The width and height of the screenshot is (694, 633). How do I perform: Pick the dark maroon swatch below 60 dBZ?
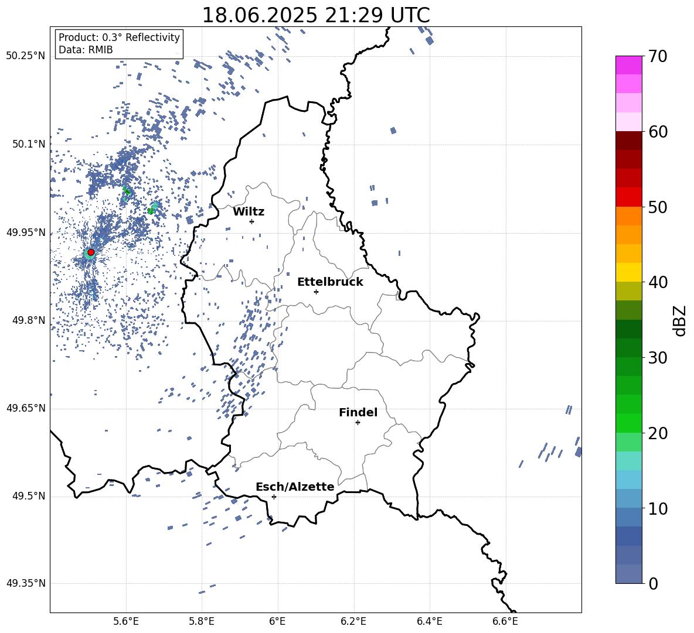coord(628,141)
